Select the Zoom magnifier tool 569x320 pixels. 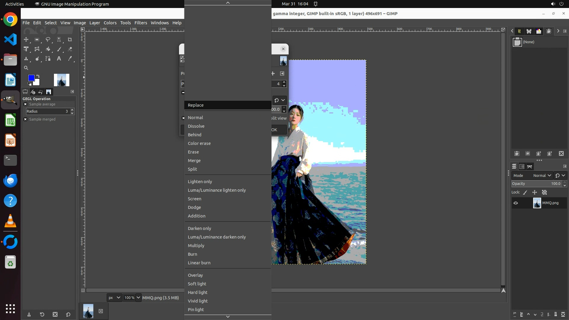(x=26, y=68)
